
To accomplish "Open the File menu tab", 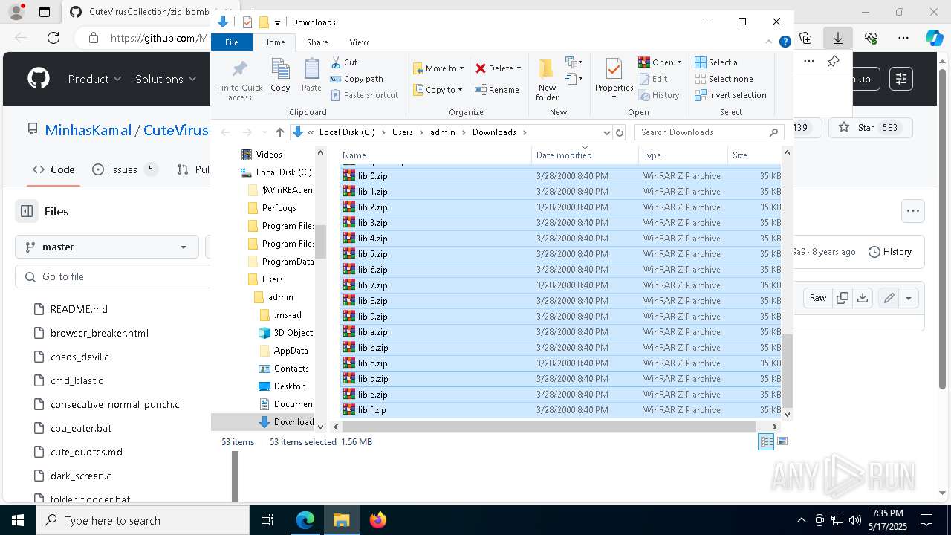I will pos(232,42).
